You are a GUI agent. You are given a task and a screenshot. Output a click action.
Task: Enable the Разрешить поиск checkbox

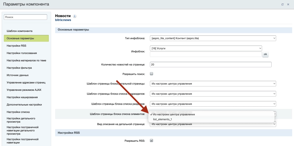tap(152, 74)
